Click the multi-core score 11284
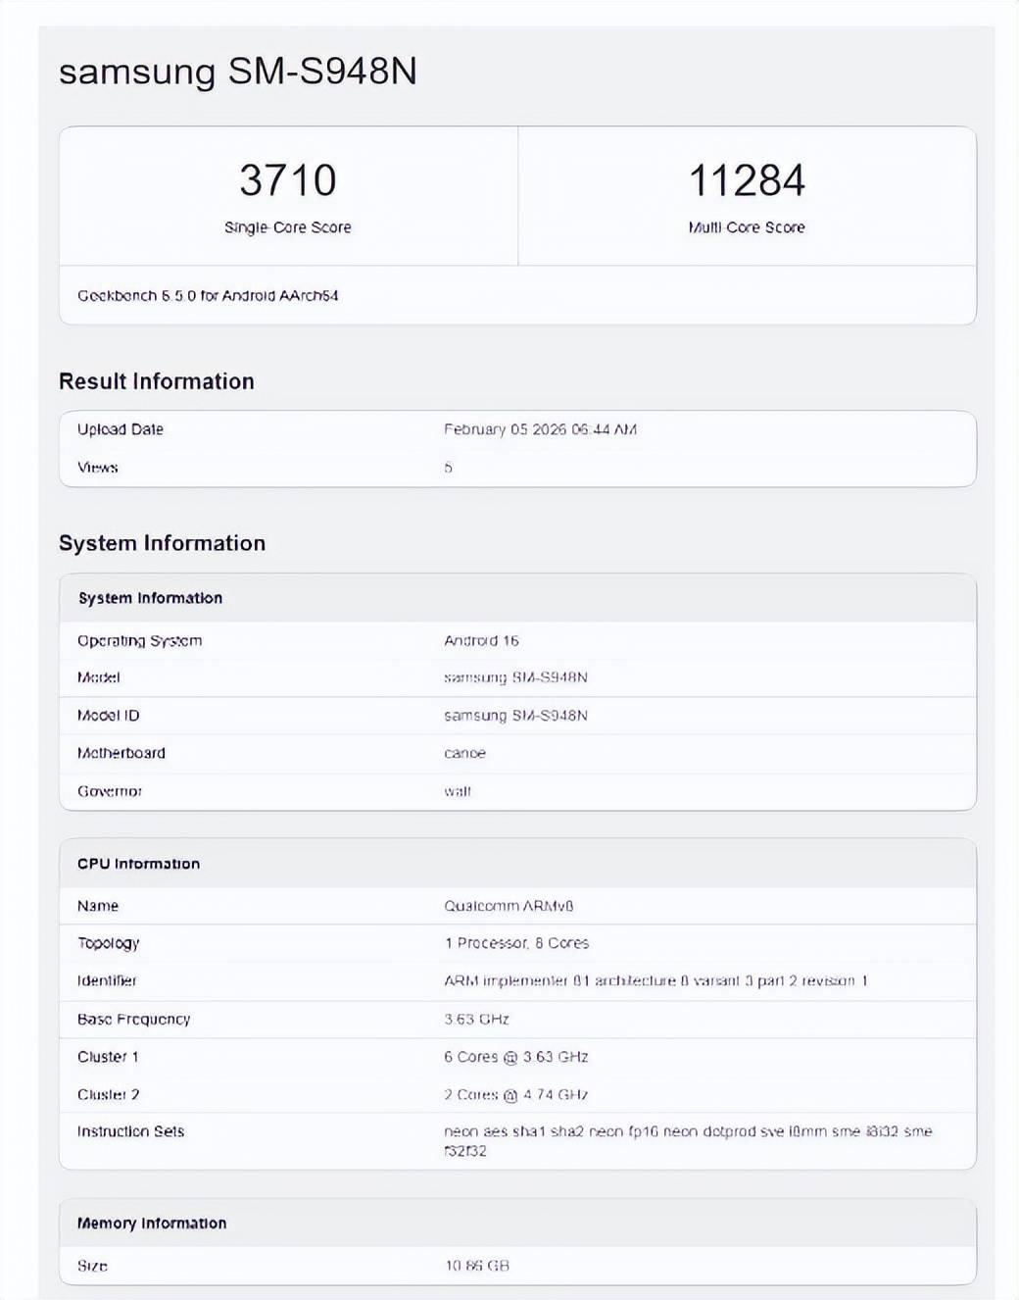This screenshot has width=1019, height=1300. click(747, 180)
